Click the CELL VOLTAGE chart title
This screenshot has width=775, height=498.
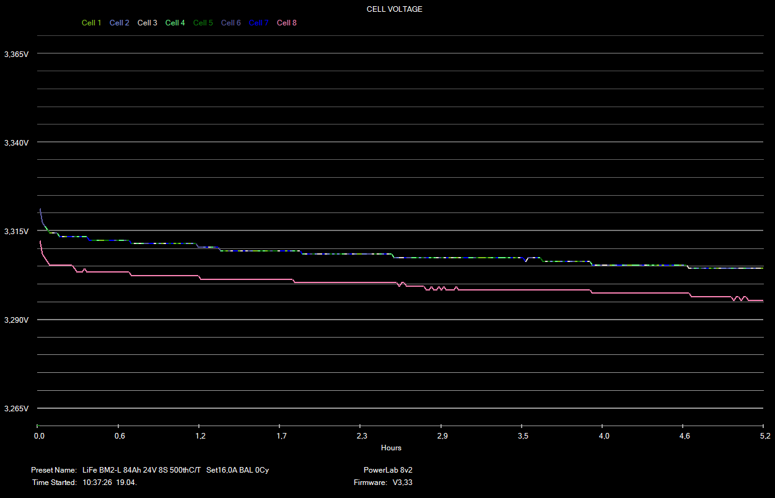pyautogui.click(x=395, y=9)
